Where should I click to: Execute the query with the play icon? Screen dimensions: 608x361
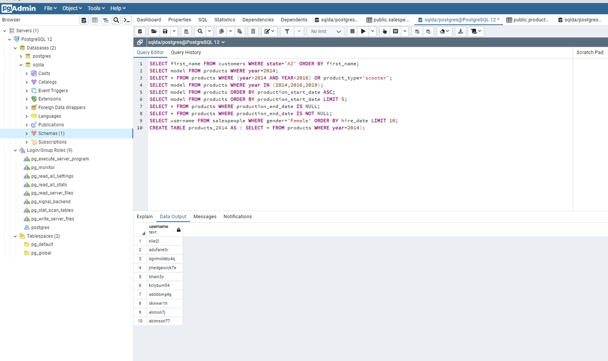[x=363, y=31]
